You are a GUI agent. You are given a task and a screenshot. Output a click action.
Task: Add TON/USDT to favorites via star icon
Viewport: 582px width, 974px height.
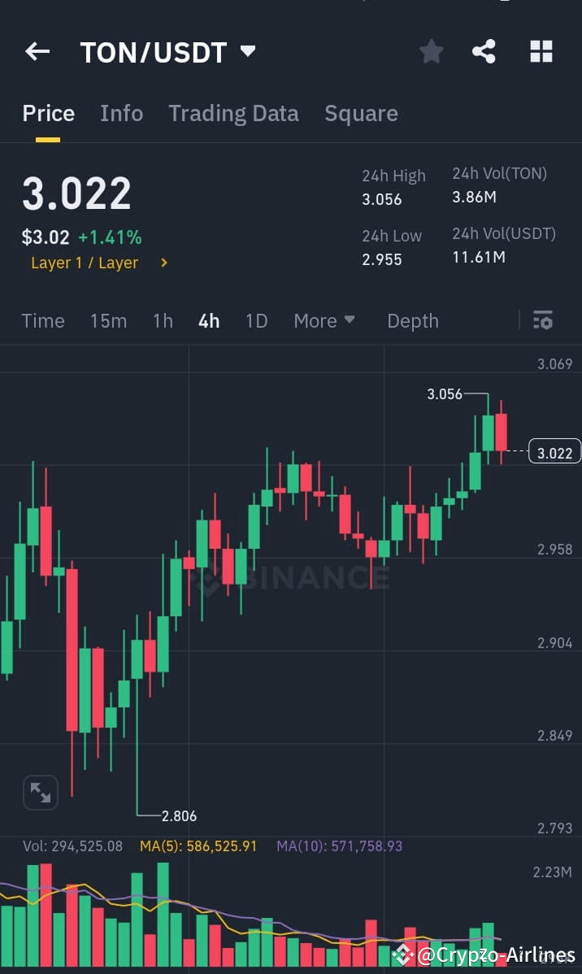point(431,51)
